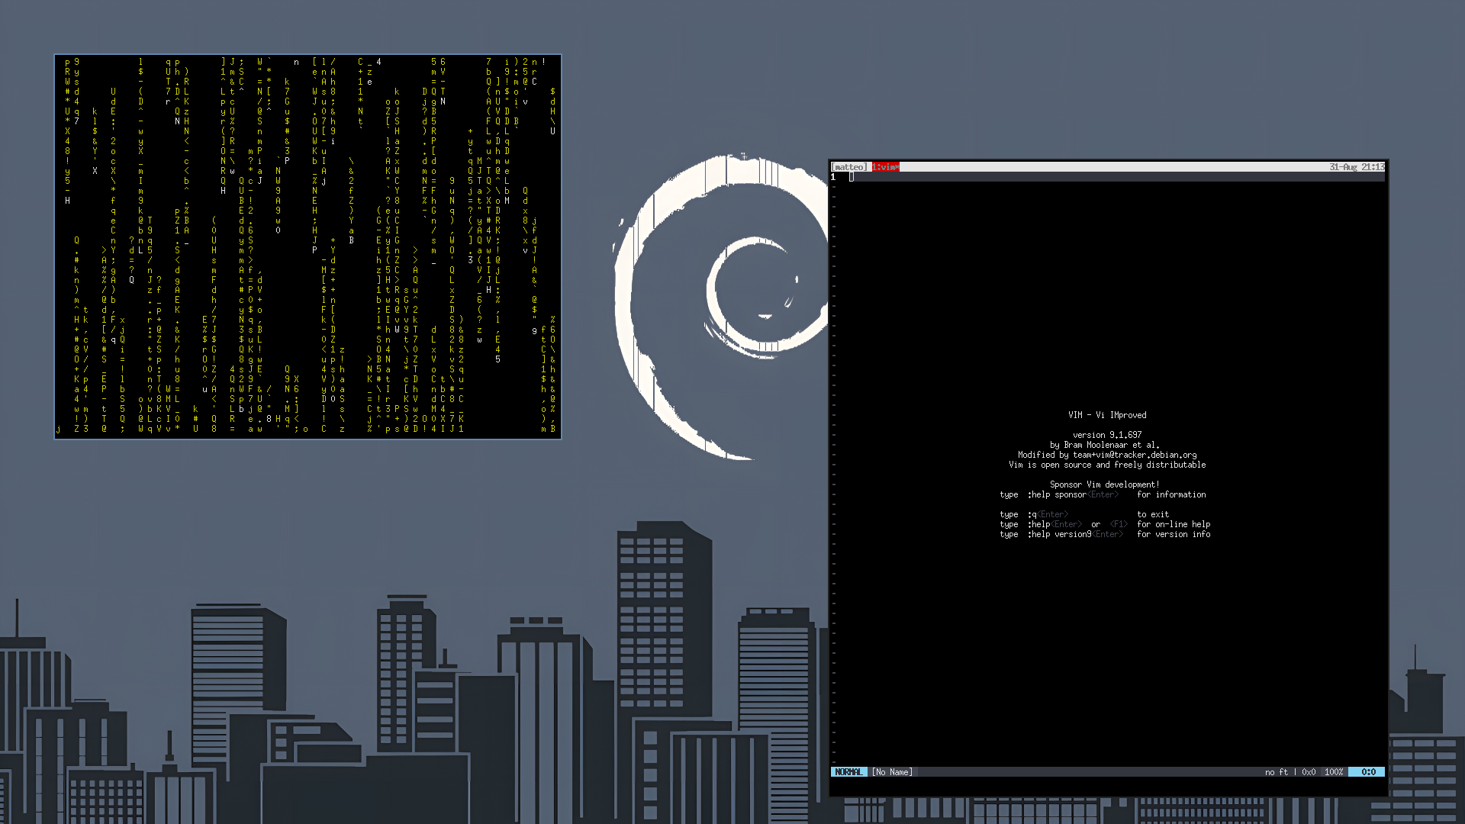Click the [No Name] buffer label
1465x824 pixels.
(x=892, y=772)
